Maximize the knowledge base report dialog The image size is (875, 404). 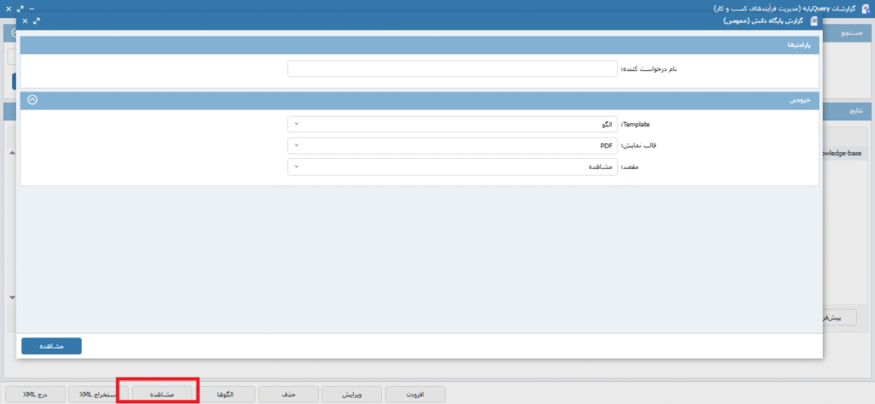pyautogui.click(x=36, y=20)
